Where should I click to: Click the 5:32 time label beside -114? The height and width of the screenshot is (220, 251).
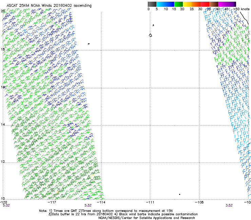coord(88,205)
